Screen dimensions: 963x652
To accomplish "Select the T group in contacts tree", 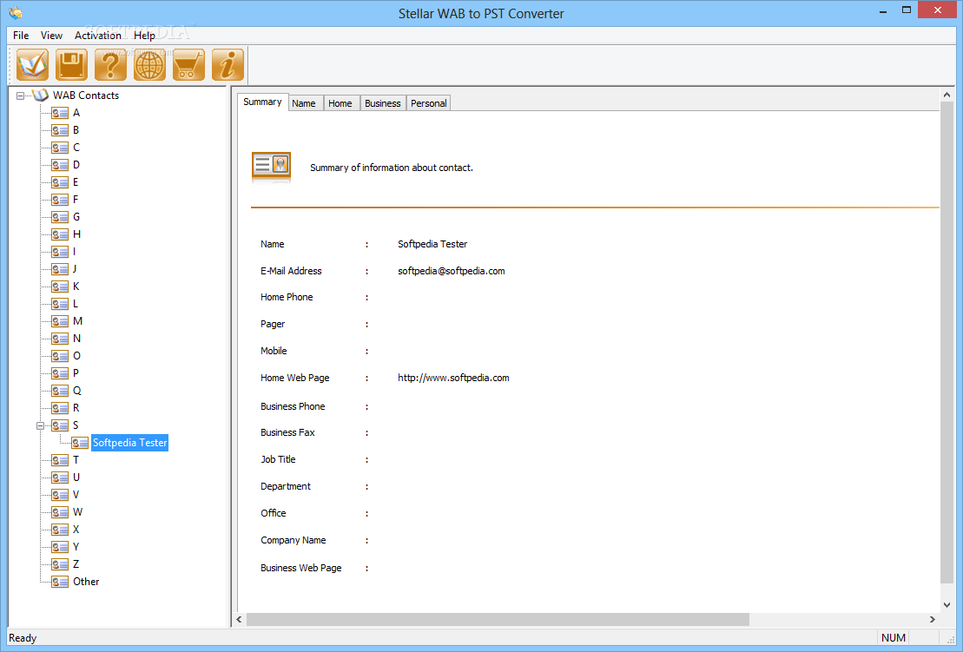I will point(76,460).
